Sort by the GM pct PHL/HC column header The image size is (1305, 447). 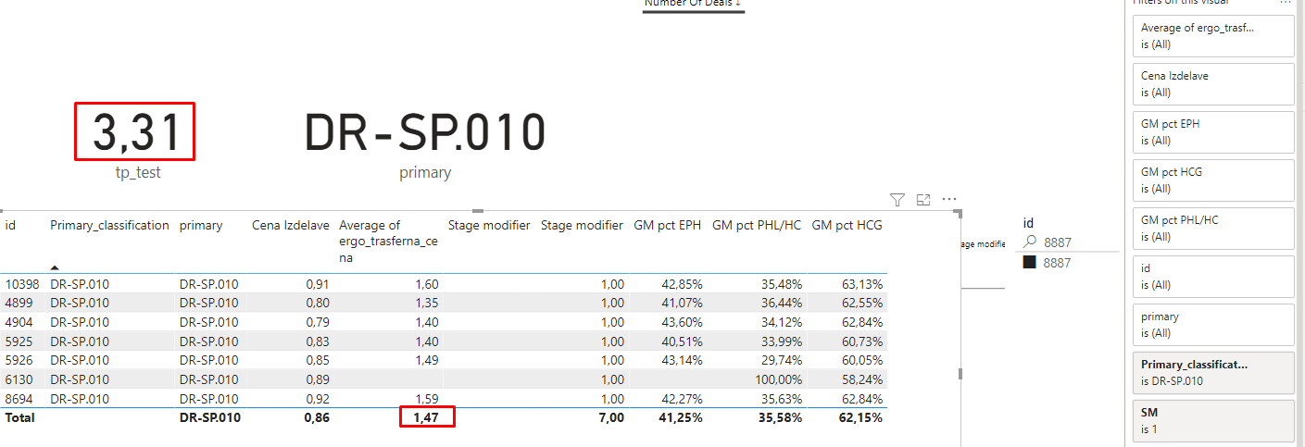pos(757,225)
